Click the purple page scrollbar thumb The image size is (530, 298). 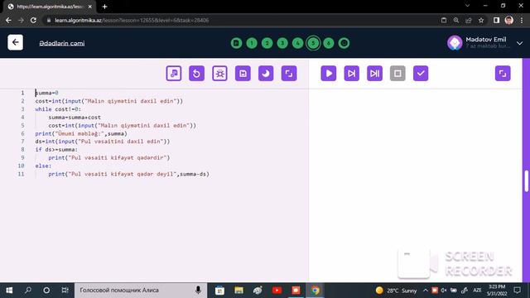(527, 181)
